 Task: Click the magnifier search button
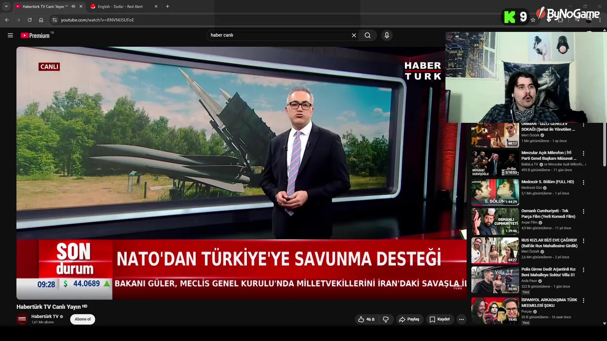click(x=368, y=35)
